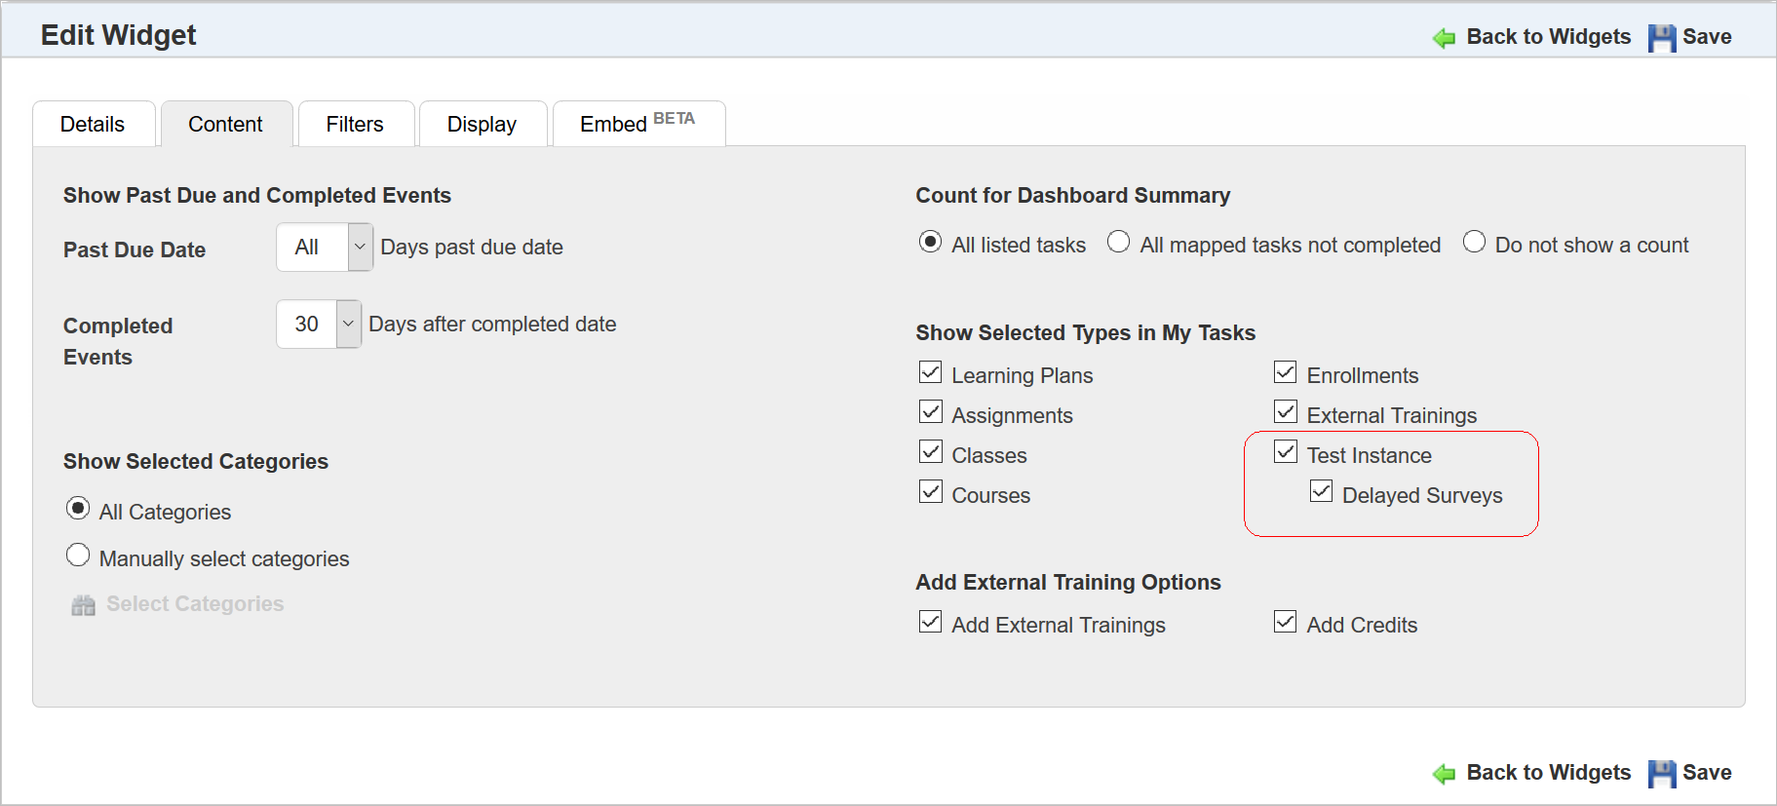Viewport: 1777px width, 806px height.
Task: Disable the Add Credits checkbox
Action: 1286,622
